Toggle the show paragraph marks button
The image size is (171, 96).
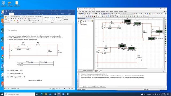click(38, 21)
